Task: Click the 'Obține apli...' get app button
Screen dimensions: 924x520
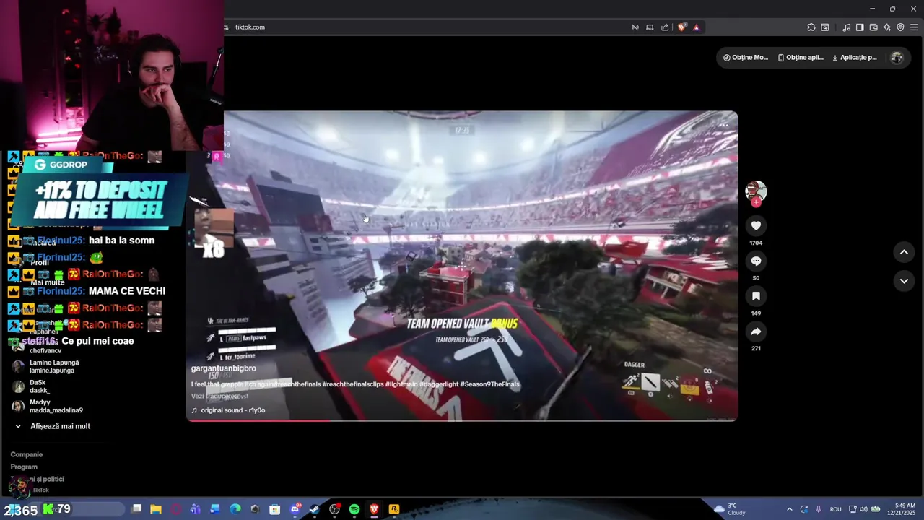Action: (x=801, y=58)
